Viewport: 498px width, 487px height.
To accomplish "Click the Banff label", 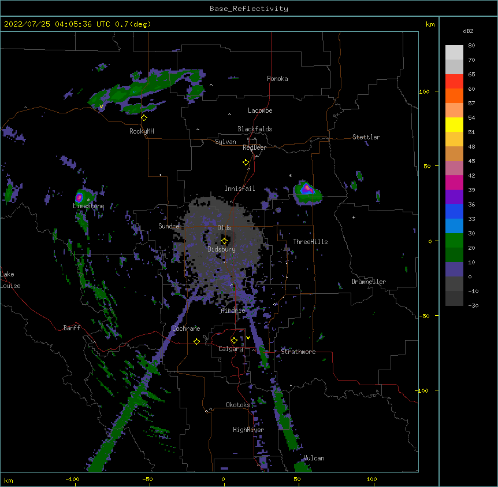I will 72,328.
